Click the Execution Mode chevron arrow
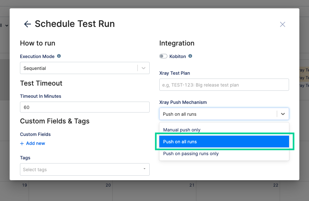This screenshot has width=309, height=201. (144, 68)
